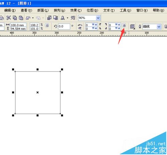Click the rectangle's center X marker
167x155 pixels.
click(37, 92)
